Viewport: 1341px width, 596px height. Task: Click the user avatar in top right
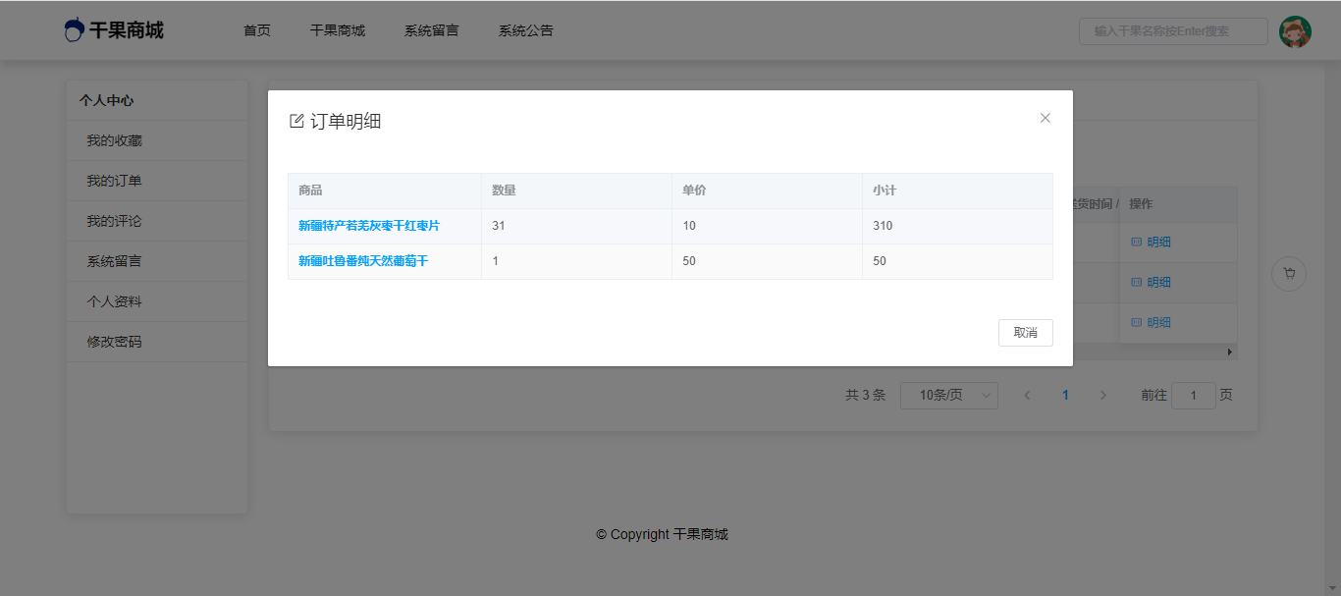(x=1295, y=31)
